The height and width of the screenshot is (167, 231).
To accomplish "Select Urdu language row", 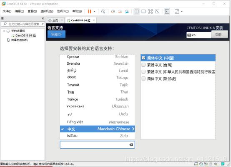I will 98,114.
